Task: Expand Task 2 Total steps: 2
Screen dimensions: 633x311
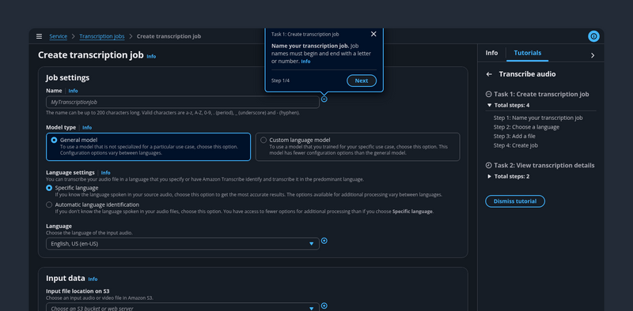Action: [508, 177]
